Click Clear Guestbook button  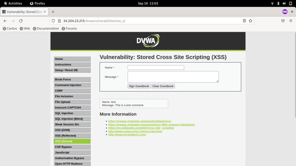(163, 86)
